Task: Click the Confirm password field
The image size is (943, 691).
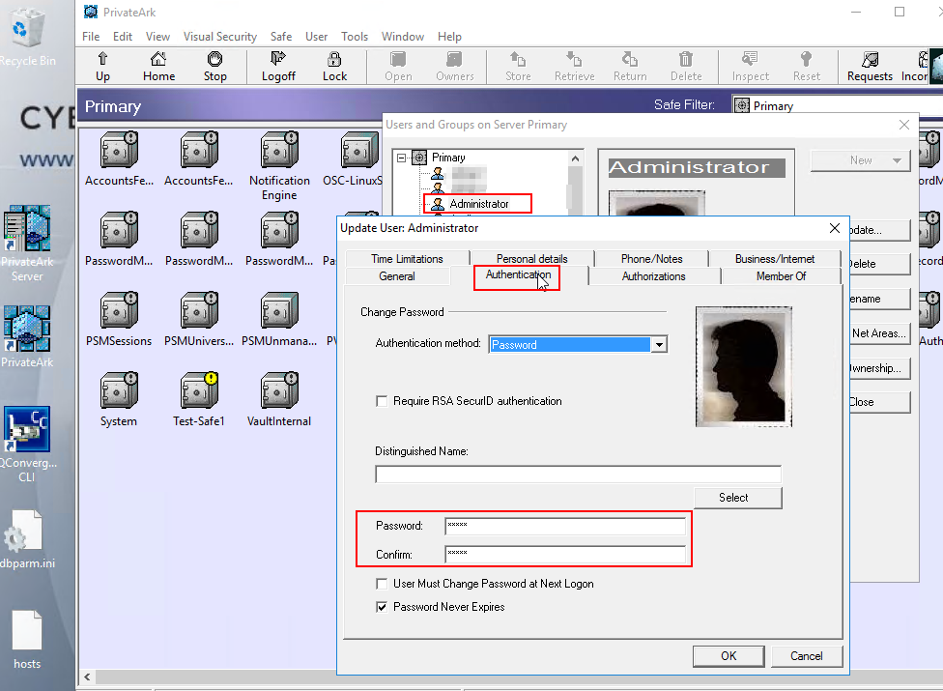Action: (565, 555)
